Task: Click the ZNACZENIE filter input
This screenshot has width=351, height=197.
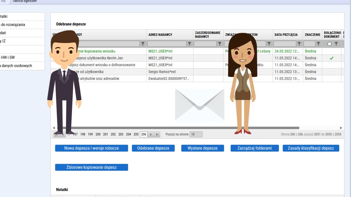Action: tap(309, 44)
